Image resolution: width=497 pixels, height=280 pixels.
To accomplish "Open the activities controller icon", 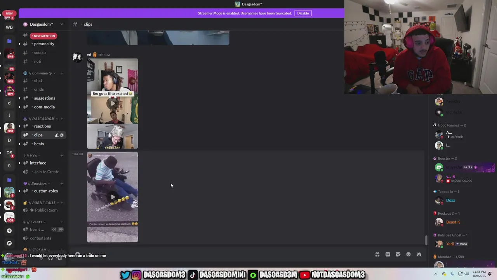I will point(419,254).
